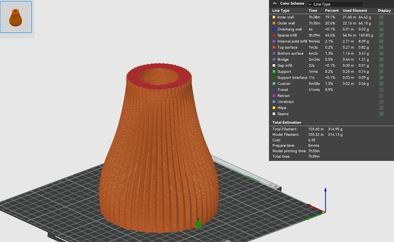
Task: Click the Bottom surface color swatch
Action: (x=274, y=53)
